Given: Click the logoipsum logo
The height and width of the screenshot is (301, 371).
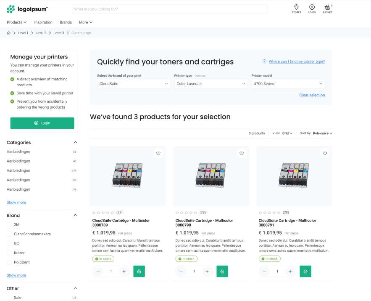Looking at the screenshot, I should (x=26, y=8).
